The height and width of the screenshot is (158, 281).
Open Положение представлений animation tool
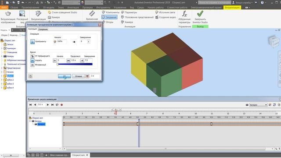[x=137, y=17]
